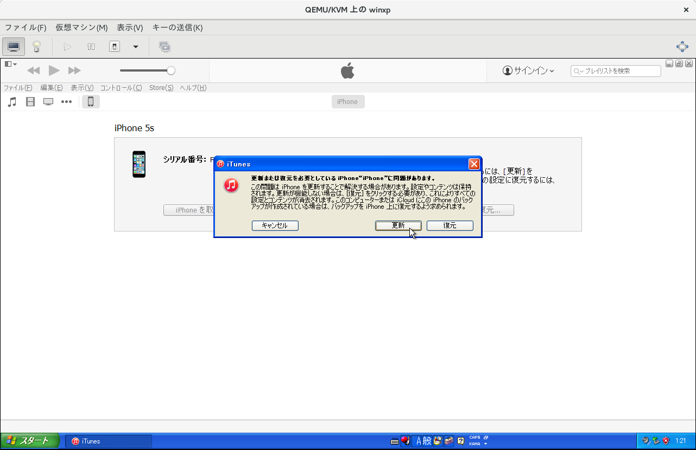Click the tray speaker device icon
The height and width of the screenshot is (450, 696).
(x=646, y=441)
